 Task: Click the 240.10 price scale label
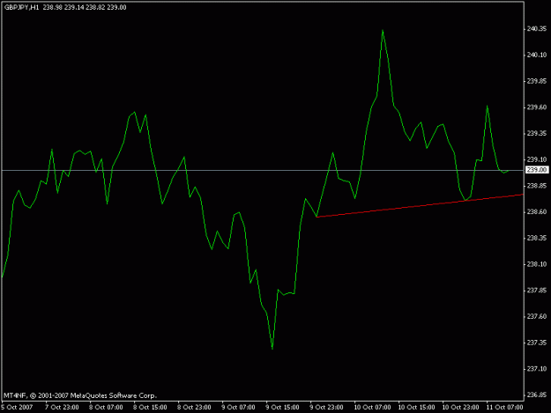click(x=537, y=55)
